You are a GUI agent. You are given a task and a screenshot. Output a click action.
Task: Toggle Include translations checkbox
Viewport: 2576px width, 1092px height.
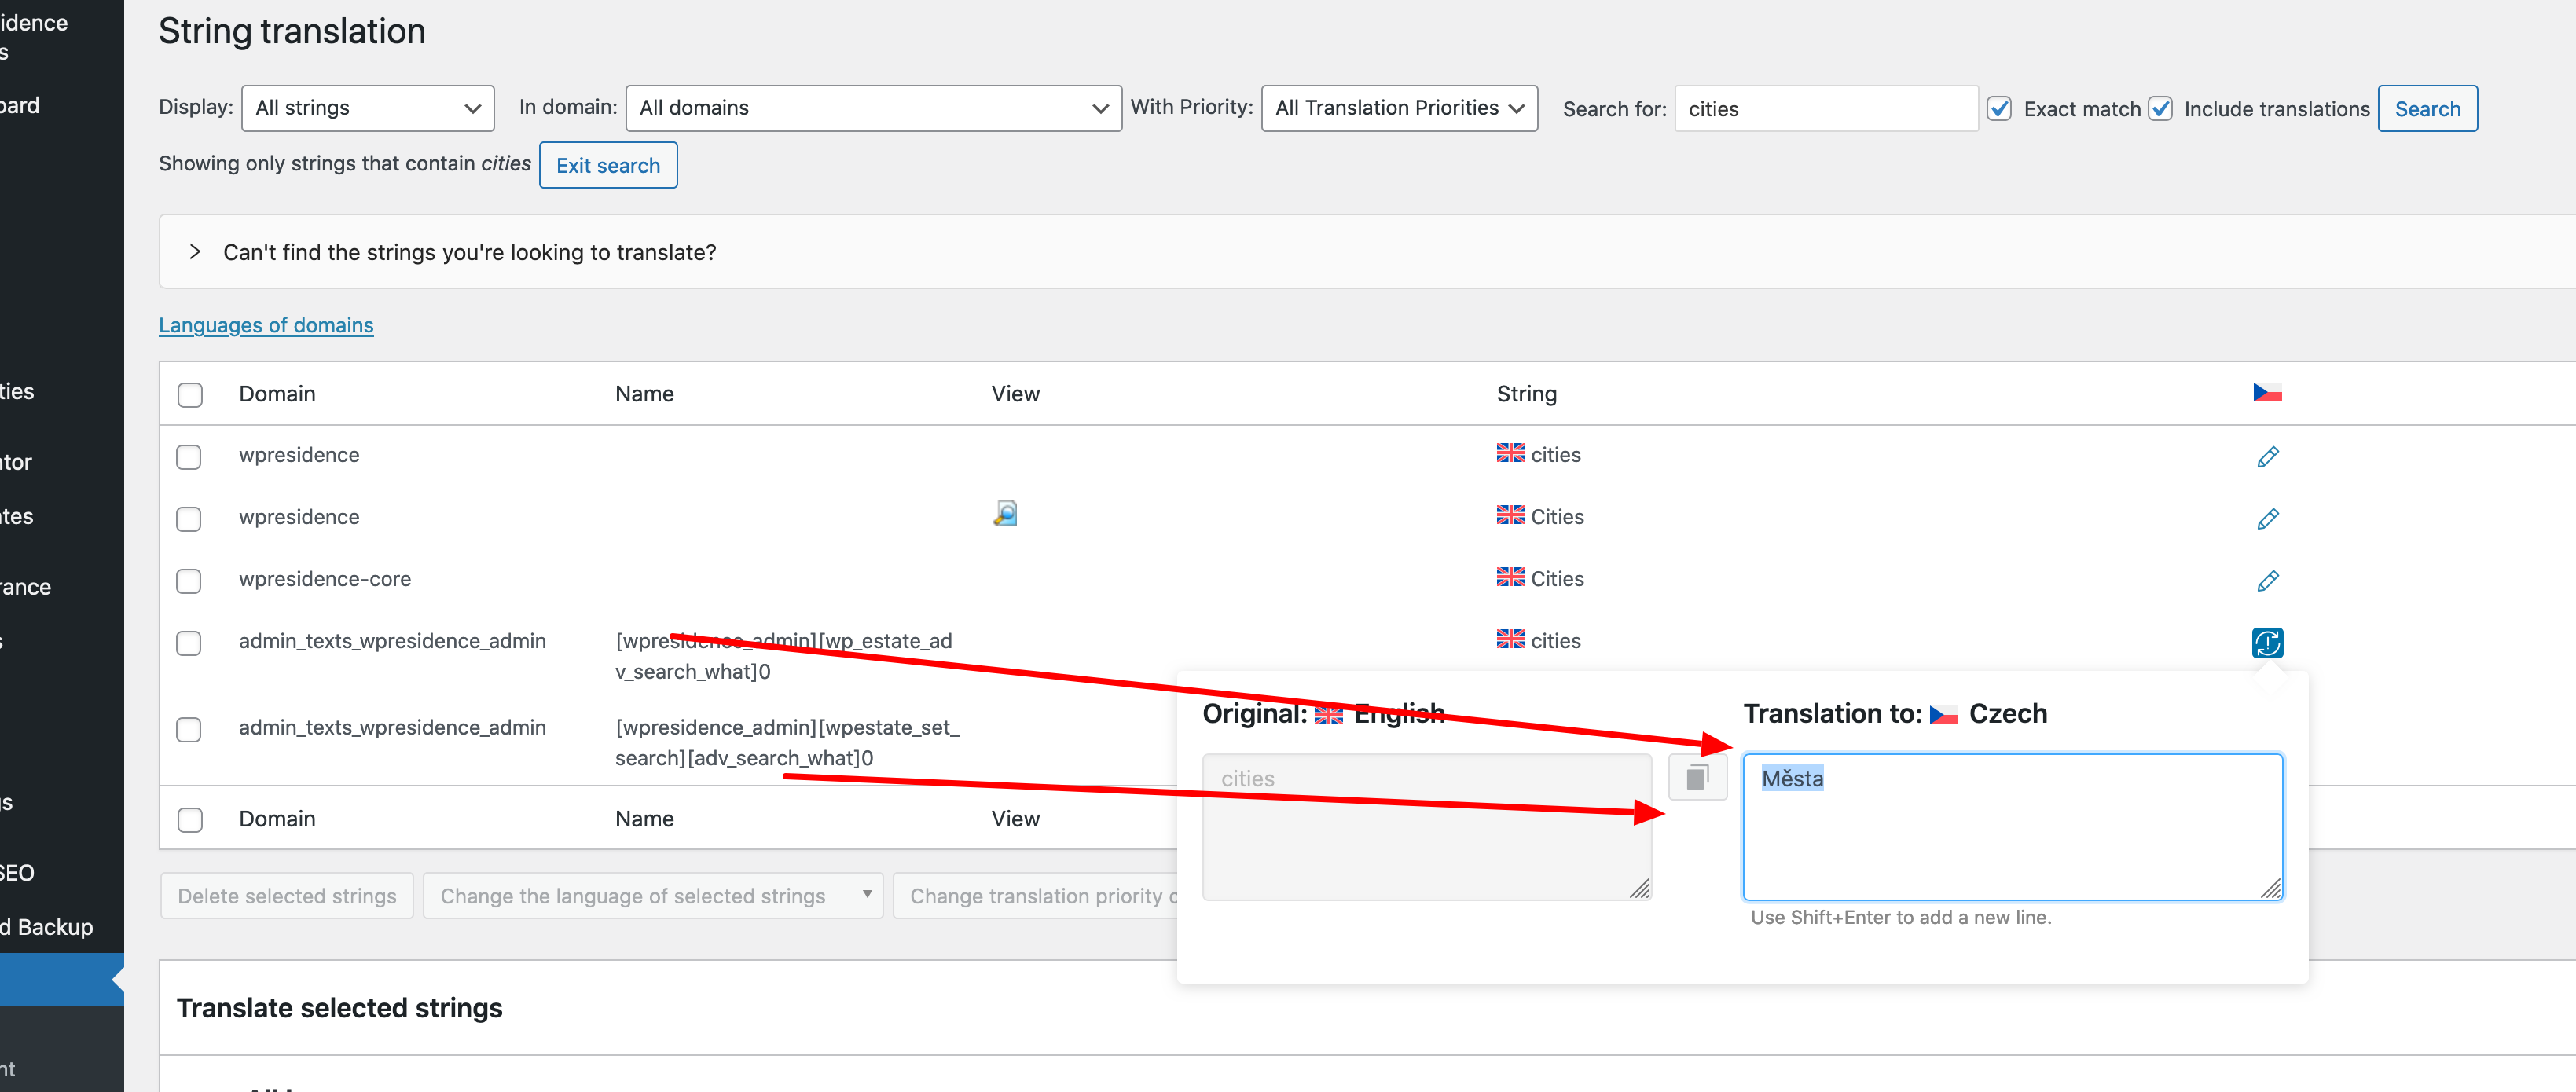(2160, 108)
